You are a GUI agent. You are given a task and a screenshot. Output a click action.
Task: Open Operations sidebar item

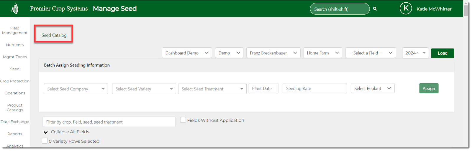(15, 93)
